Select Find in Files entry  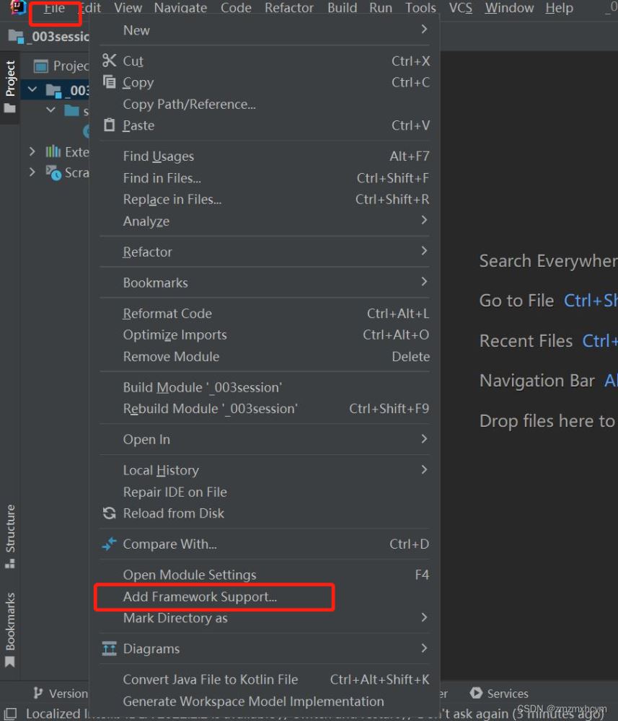(162, 178)
